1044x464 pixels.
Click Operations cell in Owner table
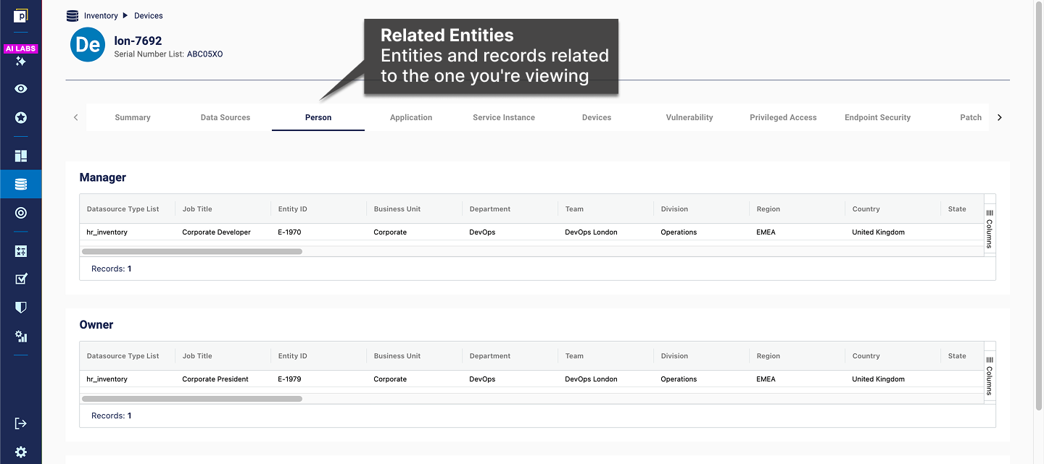[679, 379]
